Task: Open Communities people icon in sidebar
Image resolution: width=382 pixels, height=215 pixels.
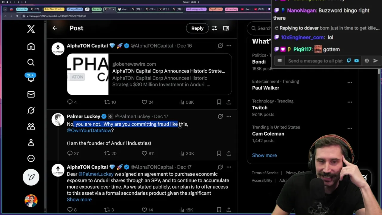Action: click(31, 126)
